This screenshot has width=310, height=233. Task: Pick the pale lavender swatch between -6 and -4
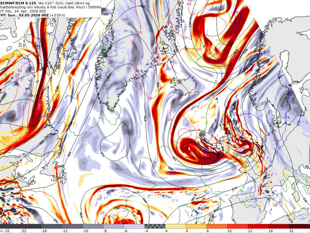(x=135, y=226)
